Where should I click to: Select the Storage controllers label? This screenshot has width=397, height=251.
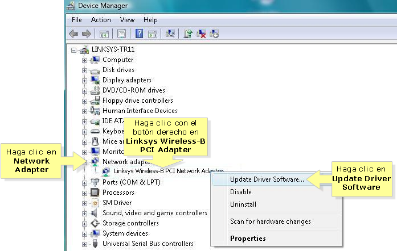tap(130, 223)
